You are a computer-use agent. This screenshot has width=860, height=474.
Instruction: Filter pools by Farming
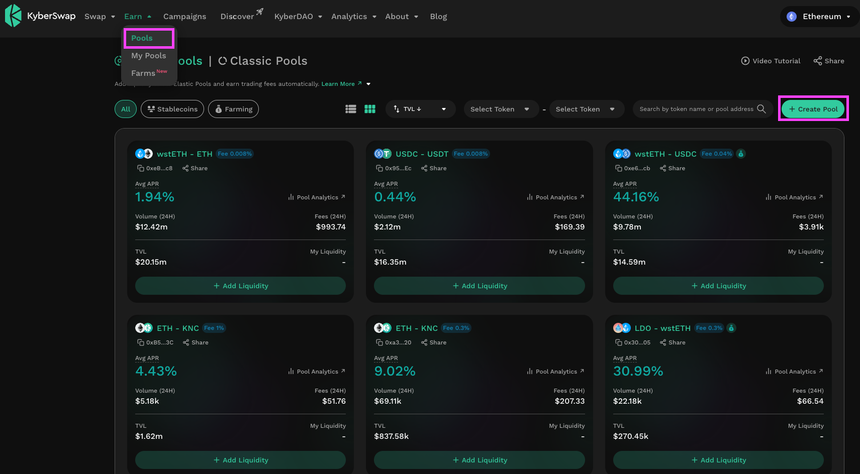233,109
